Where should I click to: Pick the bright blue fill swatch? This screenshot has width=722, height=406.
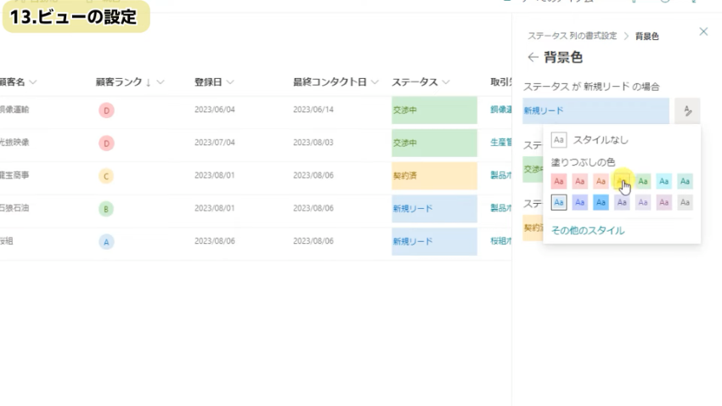601,202
